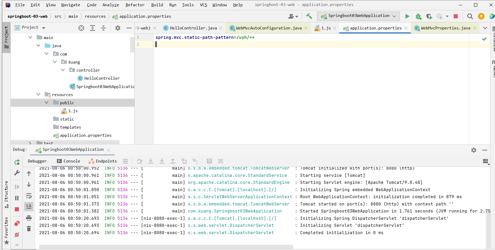
Task: Open Project panel settings with the gear icon
Action: pyautogui.click(x=118, y=28)
